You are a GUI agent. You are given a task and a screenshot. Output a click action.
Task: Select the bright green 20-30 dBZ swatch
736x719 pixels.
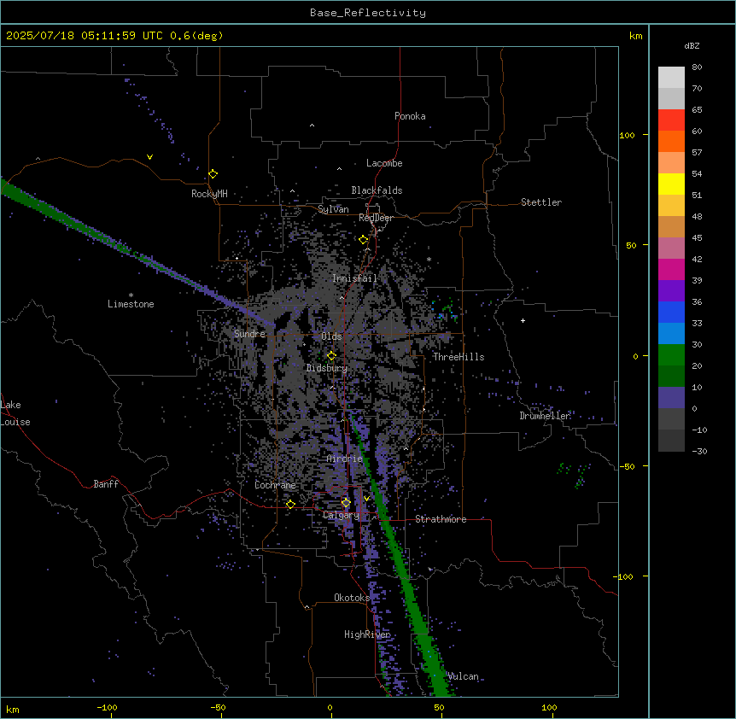click(x=671, y=355)
